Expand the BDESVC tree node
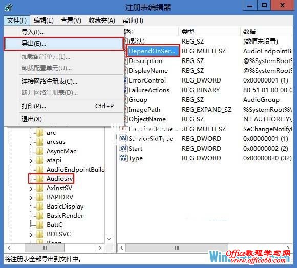The height and width of the screenshot is (268, 297). pyautogui.click(x=31, y=235)
